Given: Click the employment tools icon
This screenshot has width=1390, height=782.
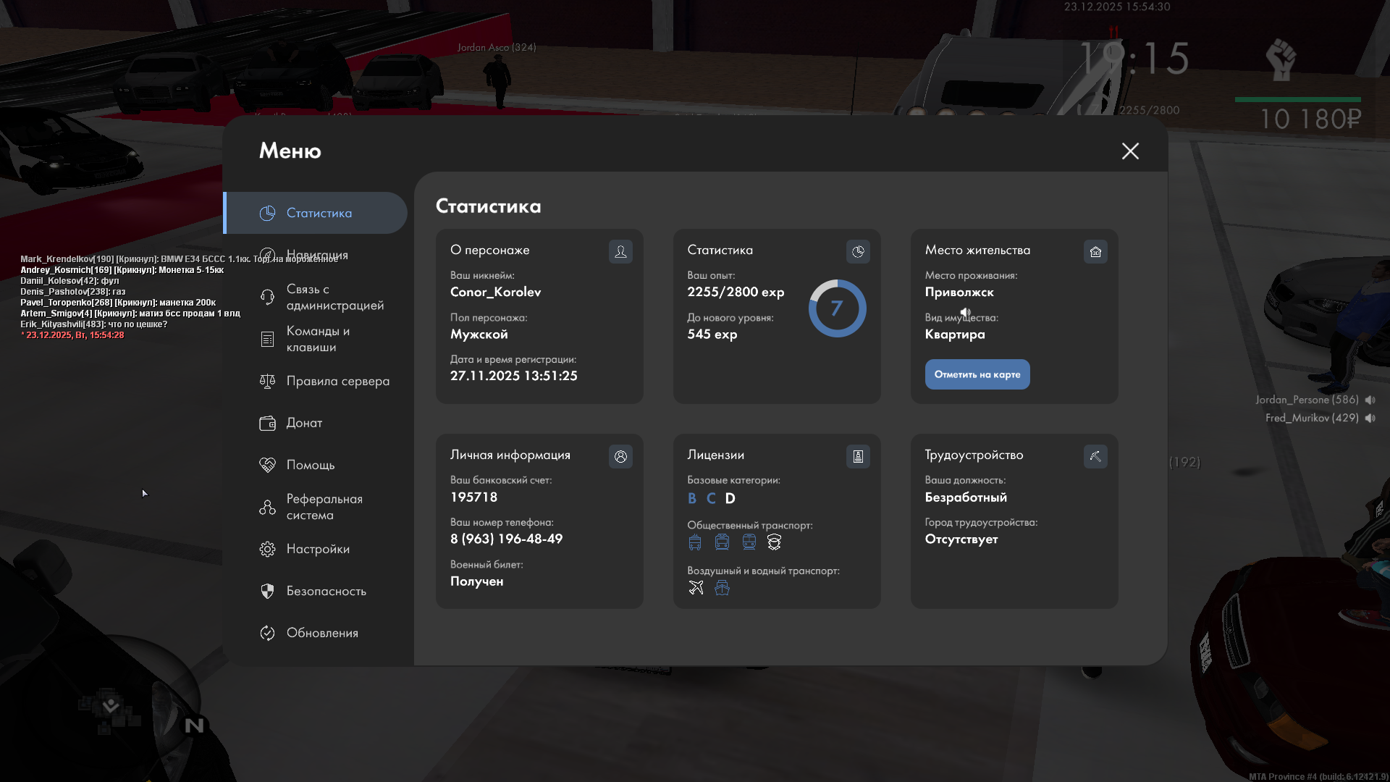Looking at the screenshot, I should point(1095,456).
